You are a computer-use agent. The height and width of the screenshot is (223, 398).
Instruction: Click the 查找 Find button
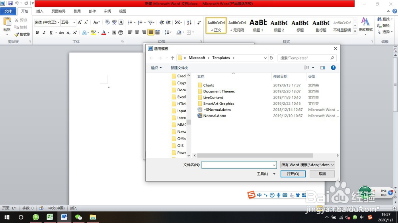pos(384,19)
